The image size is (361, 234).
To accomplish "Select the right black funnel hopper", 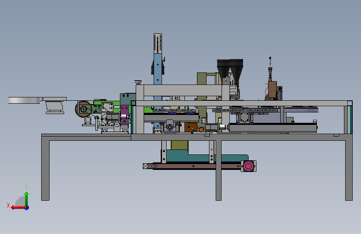I will click(237, 71).
